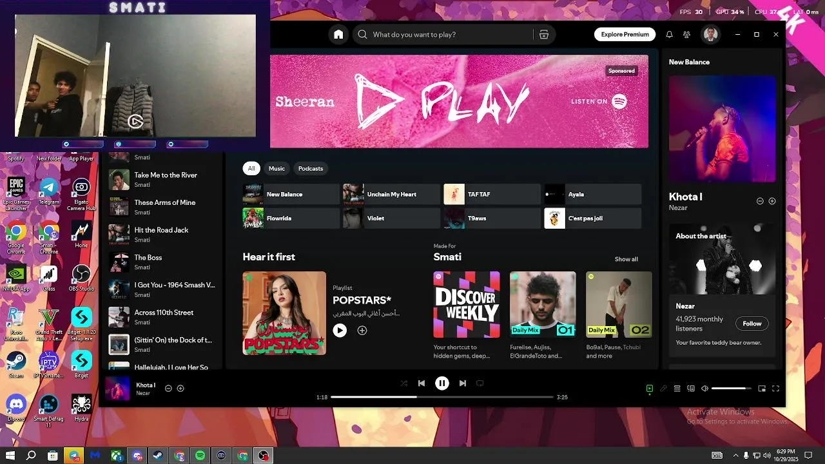Select the All filter chip
Viewport: 825px width, 464px height.
point(251,168)
